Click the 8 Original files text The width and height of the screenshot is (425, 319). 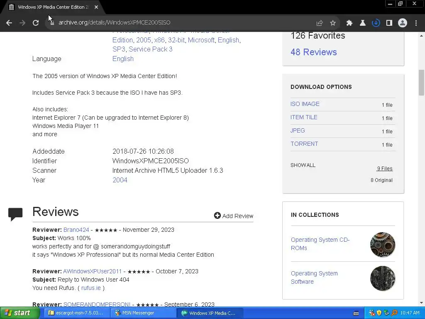click(381, 180)
